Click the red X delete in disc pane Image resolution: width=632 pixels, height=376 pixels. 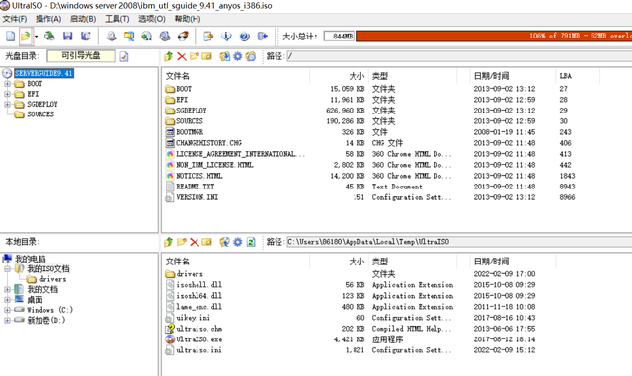[182, 56]
